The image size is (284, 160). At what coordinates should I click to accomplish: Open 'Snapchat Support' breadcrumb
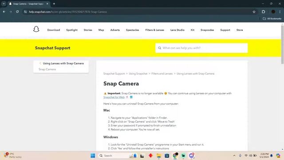pyautogui.click(x=114, y=74)
